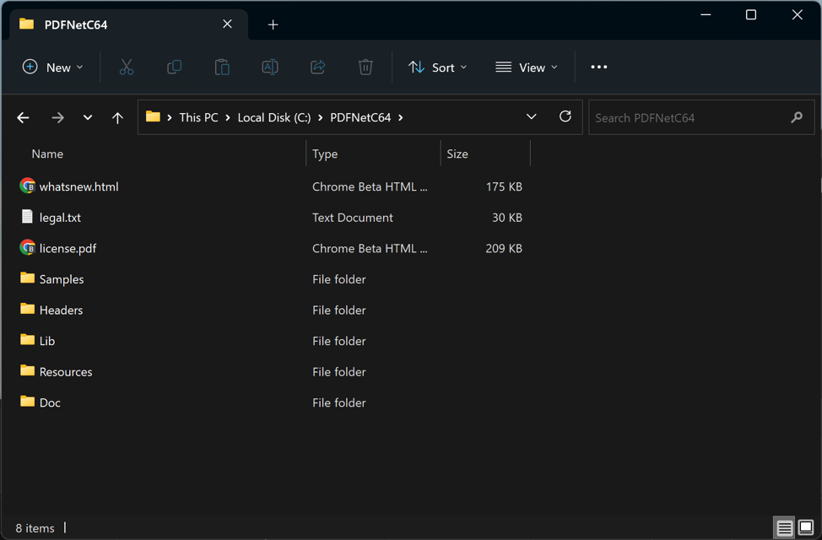Expand address bar history chevron
Screen dimensions: 822x540
coord(531,116)
